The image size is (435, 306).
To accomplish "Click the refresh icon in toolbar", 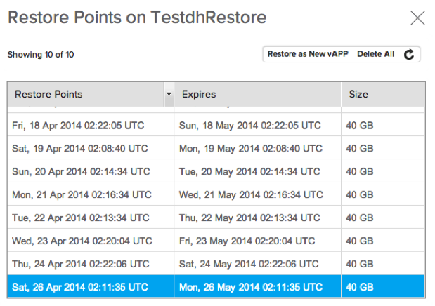I will point(409,54).
